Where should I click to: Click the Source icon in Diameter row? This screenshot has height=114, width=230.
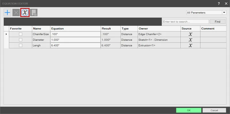click(190, 40)
